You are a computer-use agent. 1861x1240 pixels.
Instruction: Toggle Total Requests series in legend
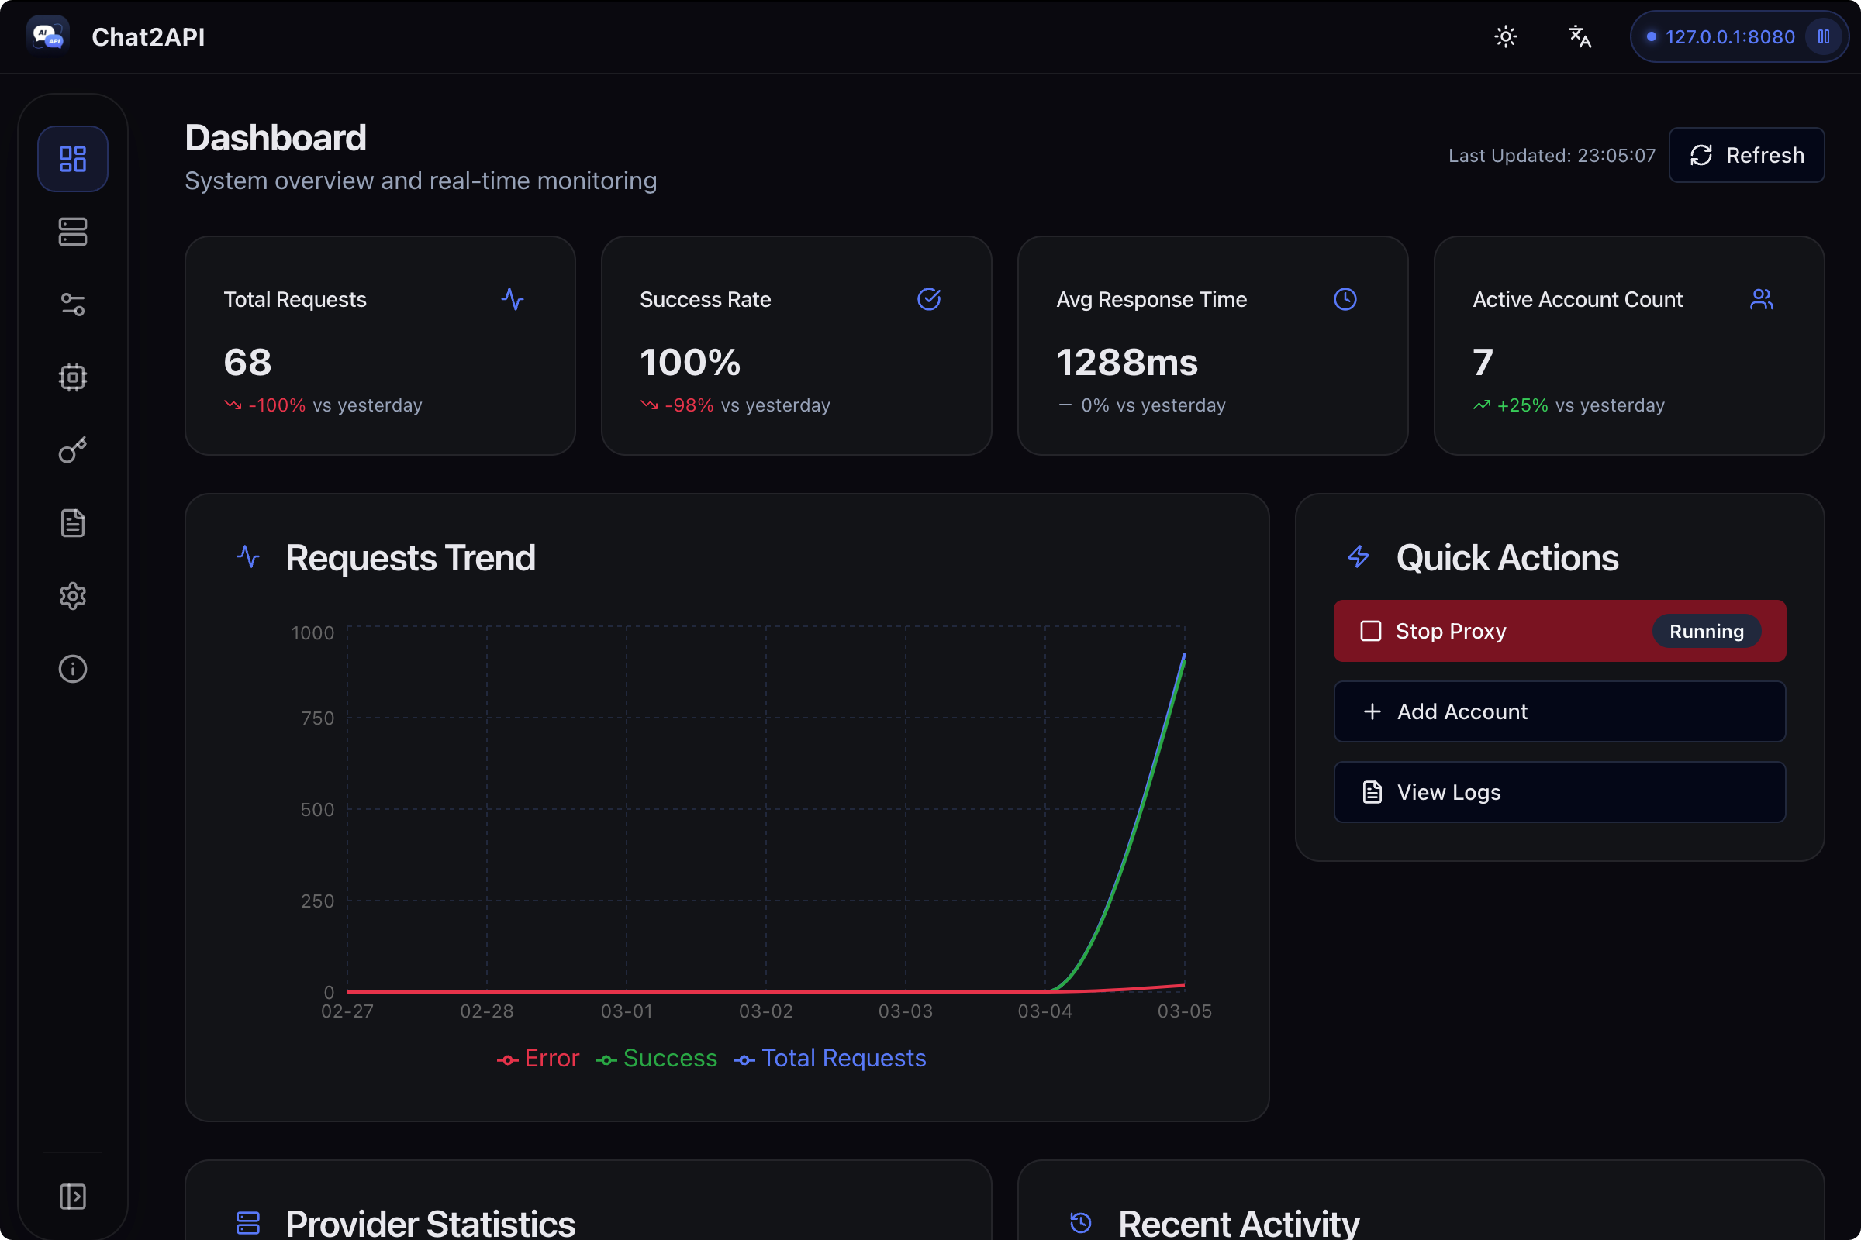829,1058
